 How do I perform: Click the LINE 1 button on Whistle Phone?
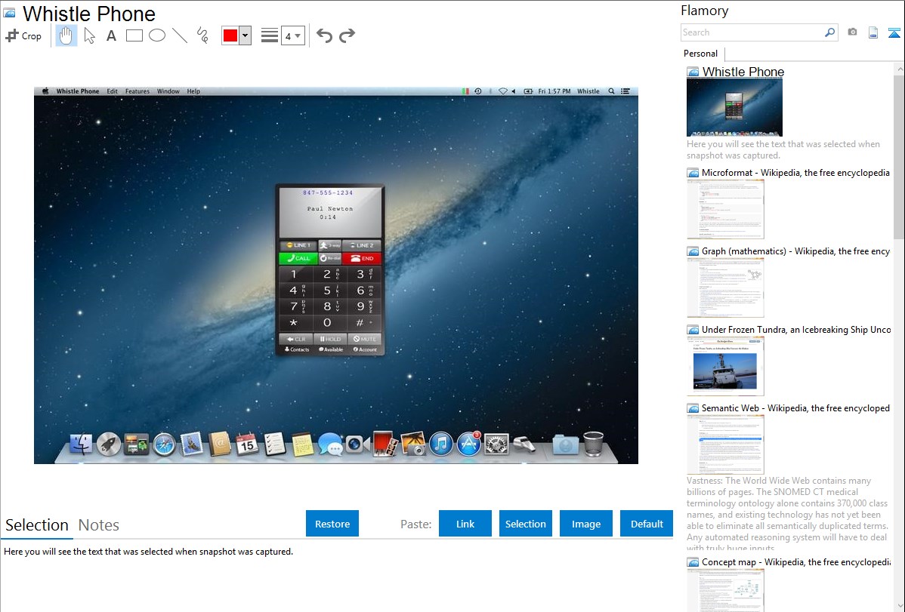click(298, 245)
